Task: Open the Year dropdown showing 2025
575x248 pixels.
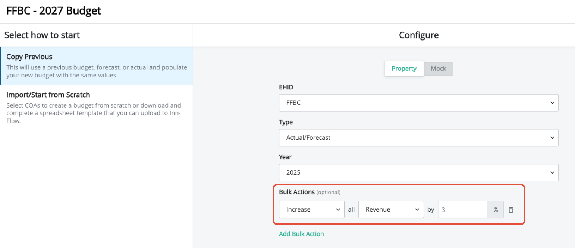Action: pyautogui.click(x=418, y=172)
